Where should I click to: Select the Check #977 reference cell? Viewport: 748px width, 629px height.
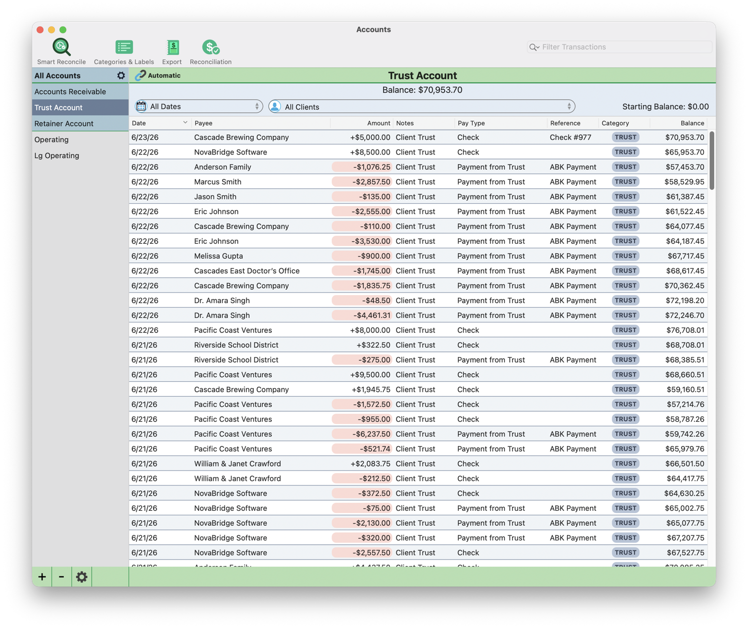click(570, 137)
